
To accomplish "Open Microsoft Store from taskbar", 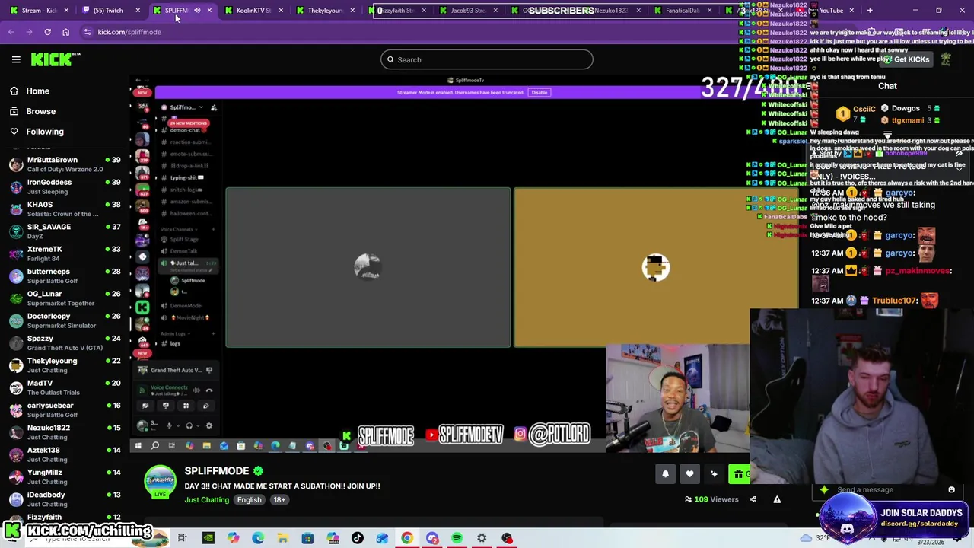I will coord(307,538).
